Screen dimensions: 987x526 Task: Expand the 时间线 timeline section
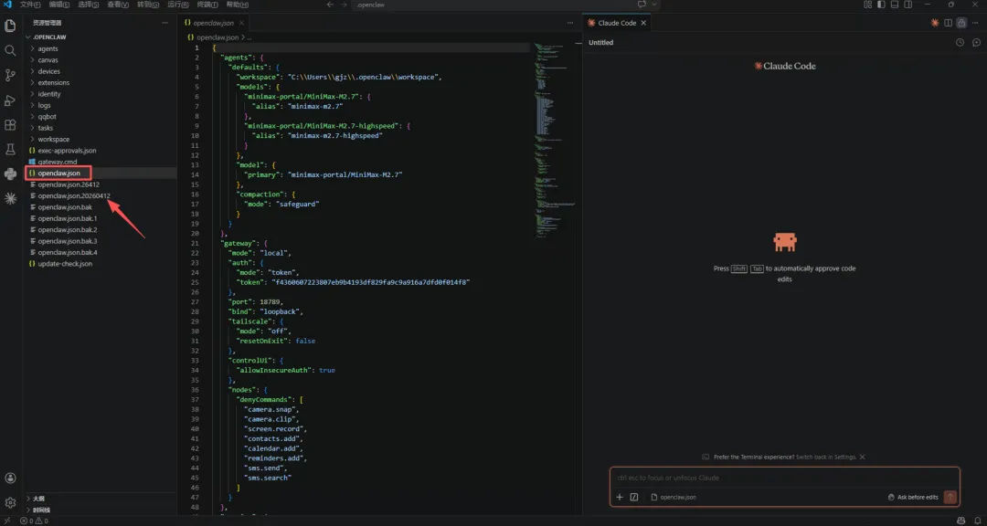[101, 509]
